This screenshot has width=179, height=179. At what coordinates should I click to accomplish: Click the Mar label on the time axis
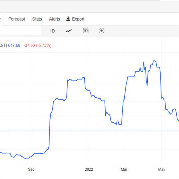coord(124,169)
